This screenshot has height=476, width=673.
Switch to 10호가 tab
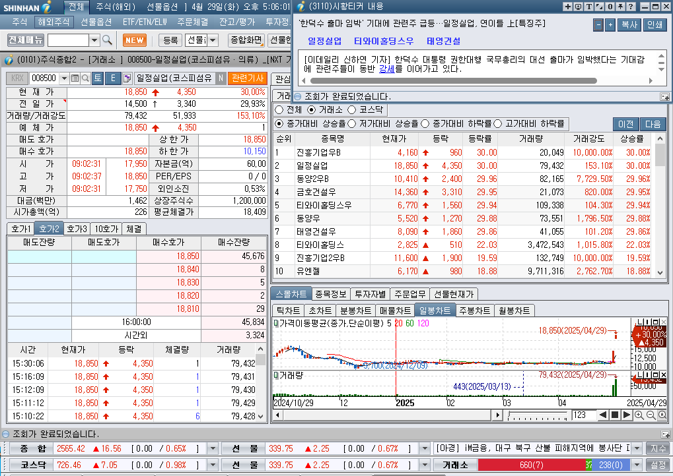(x=106, y=229)
